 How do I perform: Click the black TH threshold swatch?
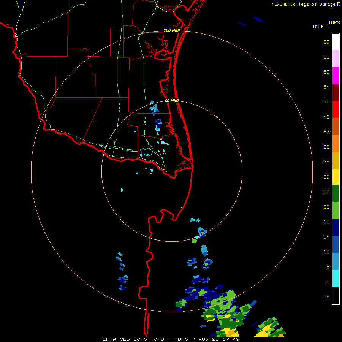pyautogui.click(x=336, y=296)
